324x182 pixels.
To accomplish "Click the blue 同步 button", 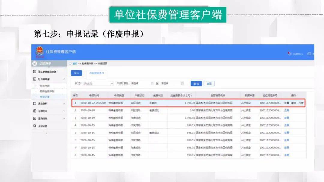I will tap(76, 73).
